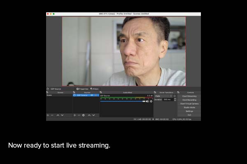The image size is (247, 164).
Task: Add a new scene with plus icon
Action: (48, 115)
